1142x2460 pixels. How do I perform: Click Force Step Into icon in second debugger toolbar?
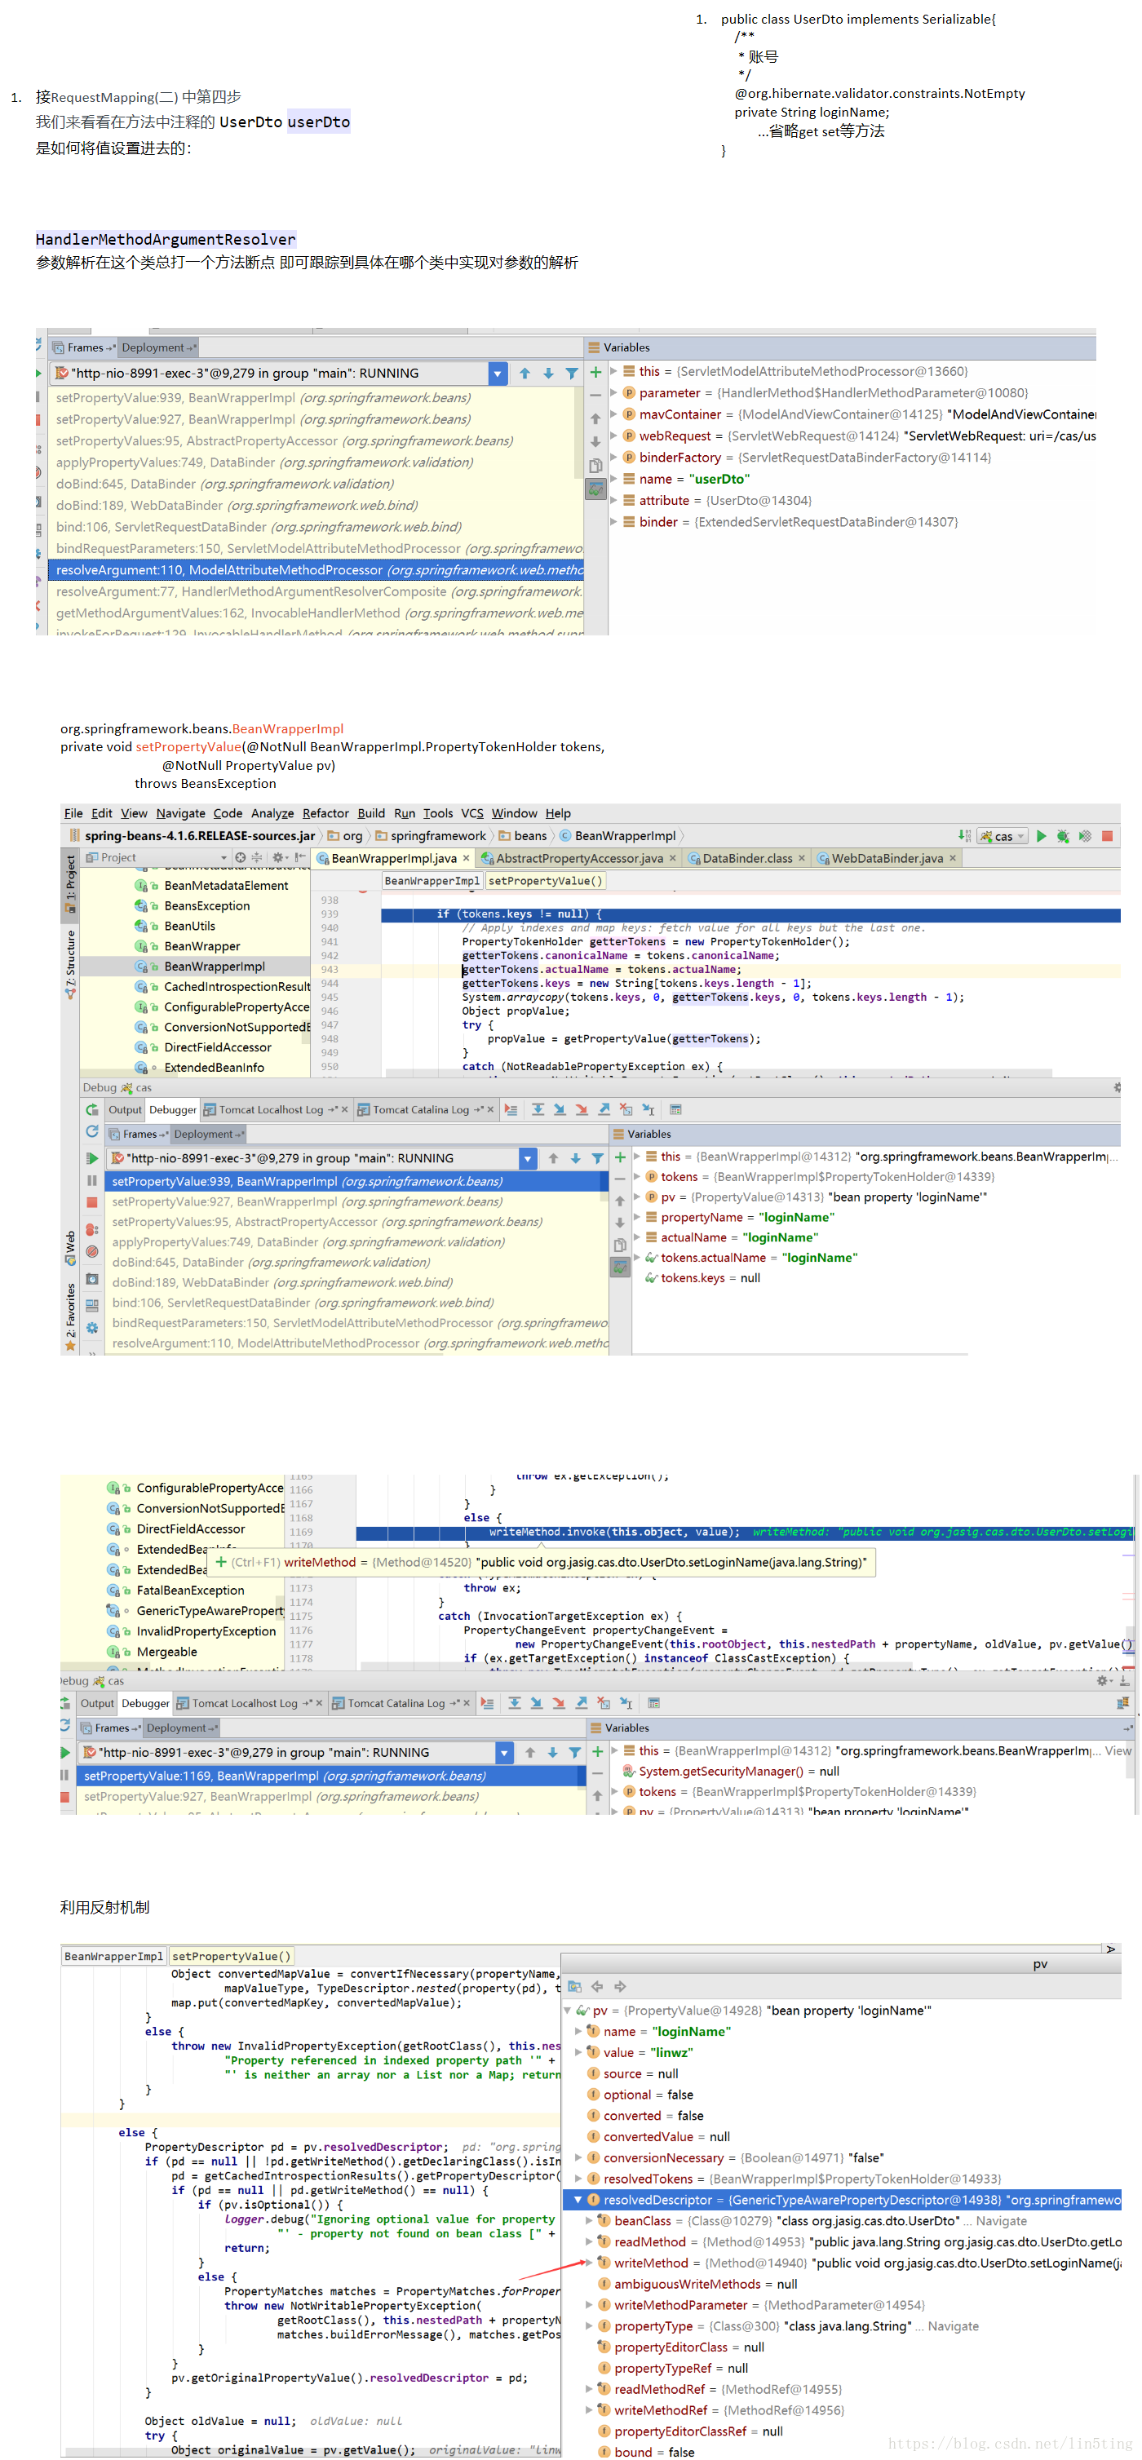[582, 1108]
